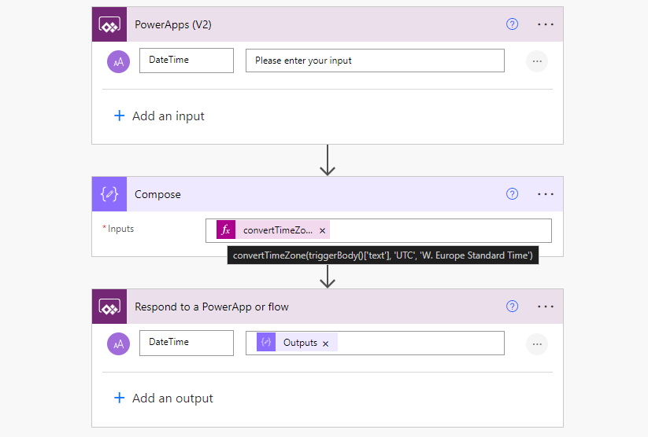Open help for PowerApps (V2) trigger

tap(512, 24)
